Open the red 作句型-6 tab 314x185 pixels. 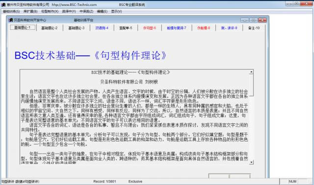click(x=149, y=28)
